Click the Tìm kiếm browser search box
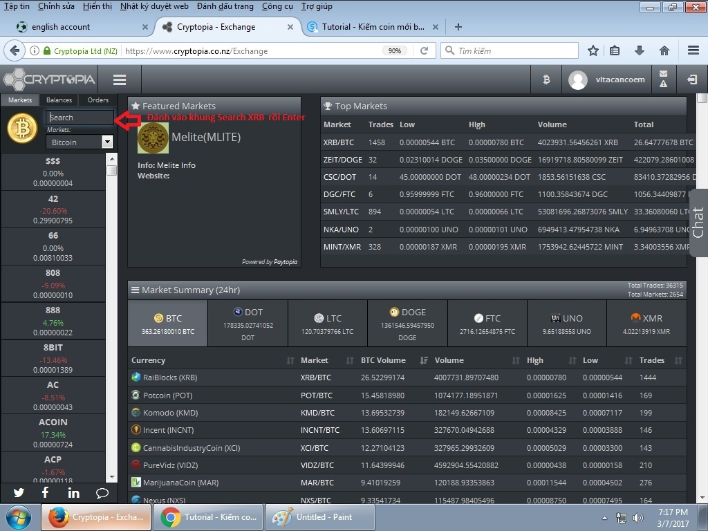 (510, 50)
